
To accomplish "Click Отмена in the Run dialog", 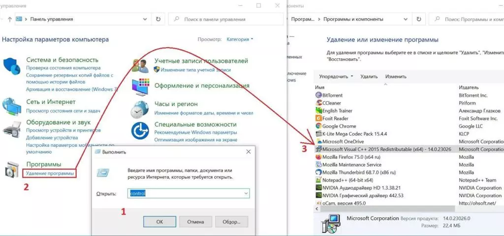I will pos(195,222).
